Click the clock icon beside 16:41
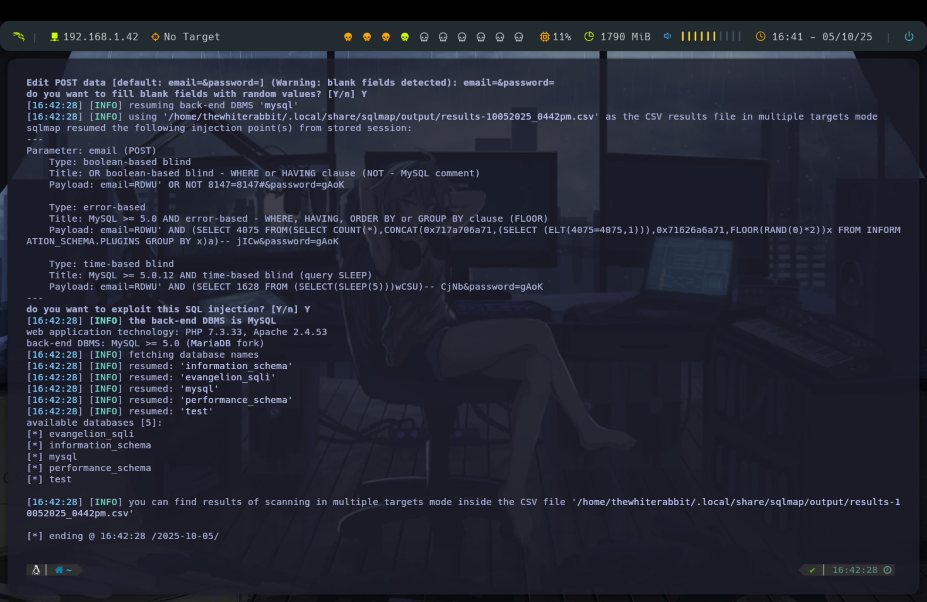Screen dimensions: 927x602 click(760, 37)
